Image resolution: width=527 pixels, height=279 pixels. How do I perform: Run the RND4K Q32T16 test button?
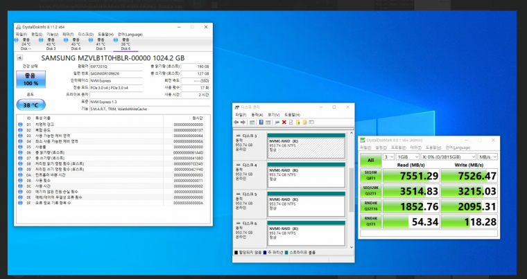[x=371, y=206]
